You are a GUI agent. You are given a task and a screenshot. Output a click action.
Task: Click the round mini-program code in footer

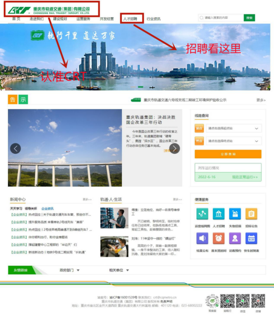(212, 301)
